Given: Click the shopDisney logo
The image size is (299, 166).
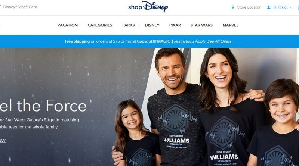Looking at the screenshot, I should point(148,7).
